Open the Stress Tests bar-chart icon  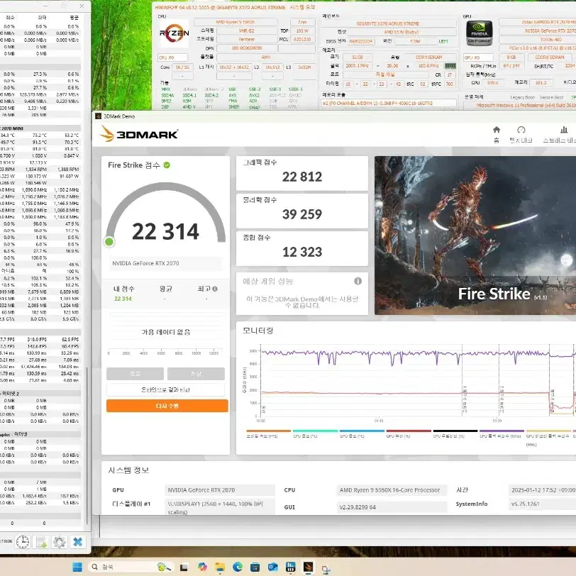(563, 130)
